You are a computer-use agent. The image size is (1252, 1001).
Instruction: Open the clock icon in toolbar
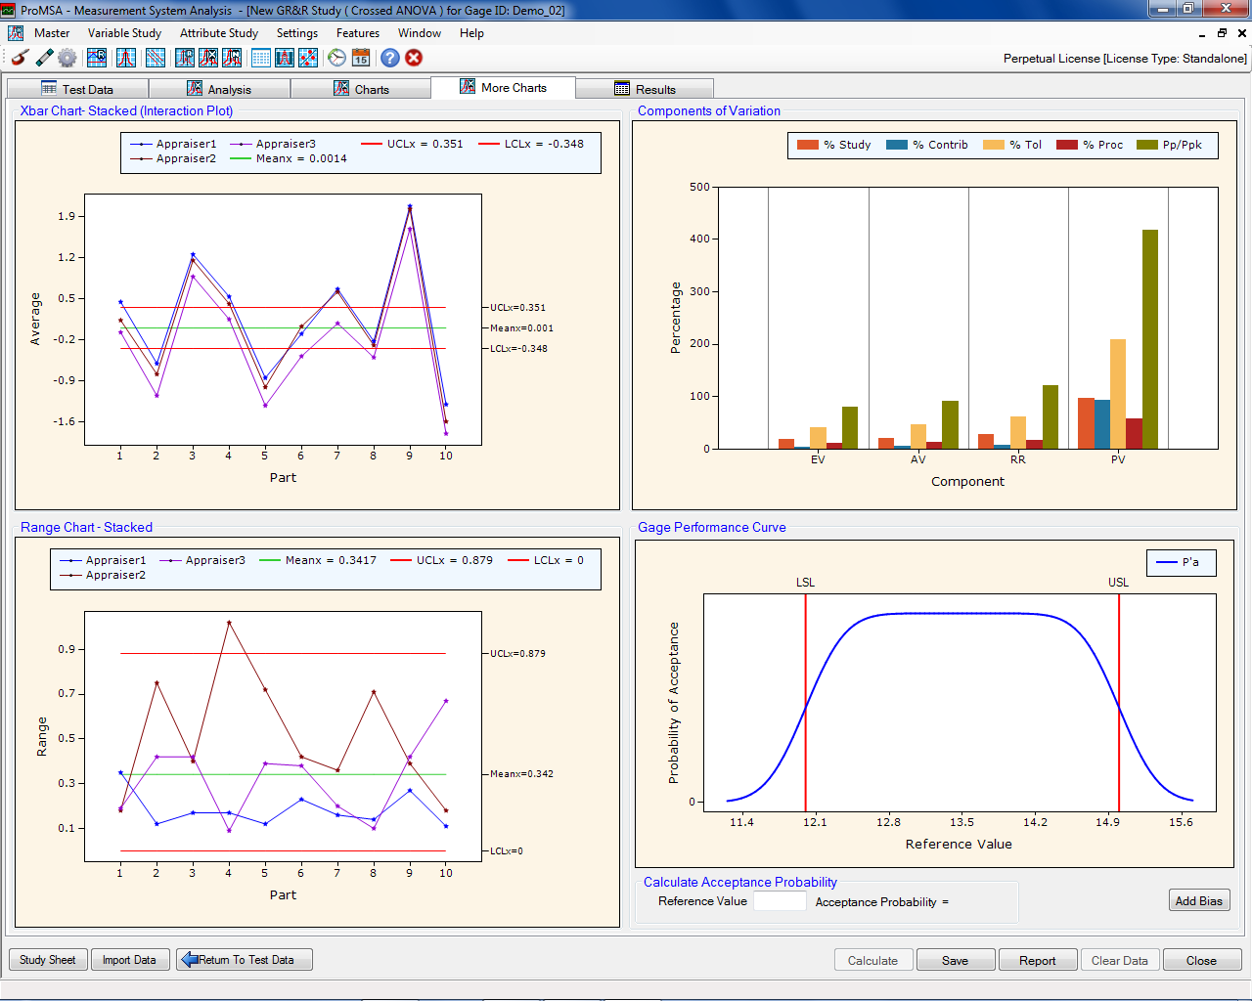click(336, 58)
